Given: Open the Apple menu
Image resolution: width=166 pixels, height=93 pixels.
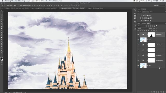Looking at the screenshot, I should 2,1.
